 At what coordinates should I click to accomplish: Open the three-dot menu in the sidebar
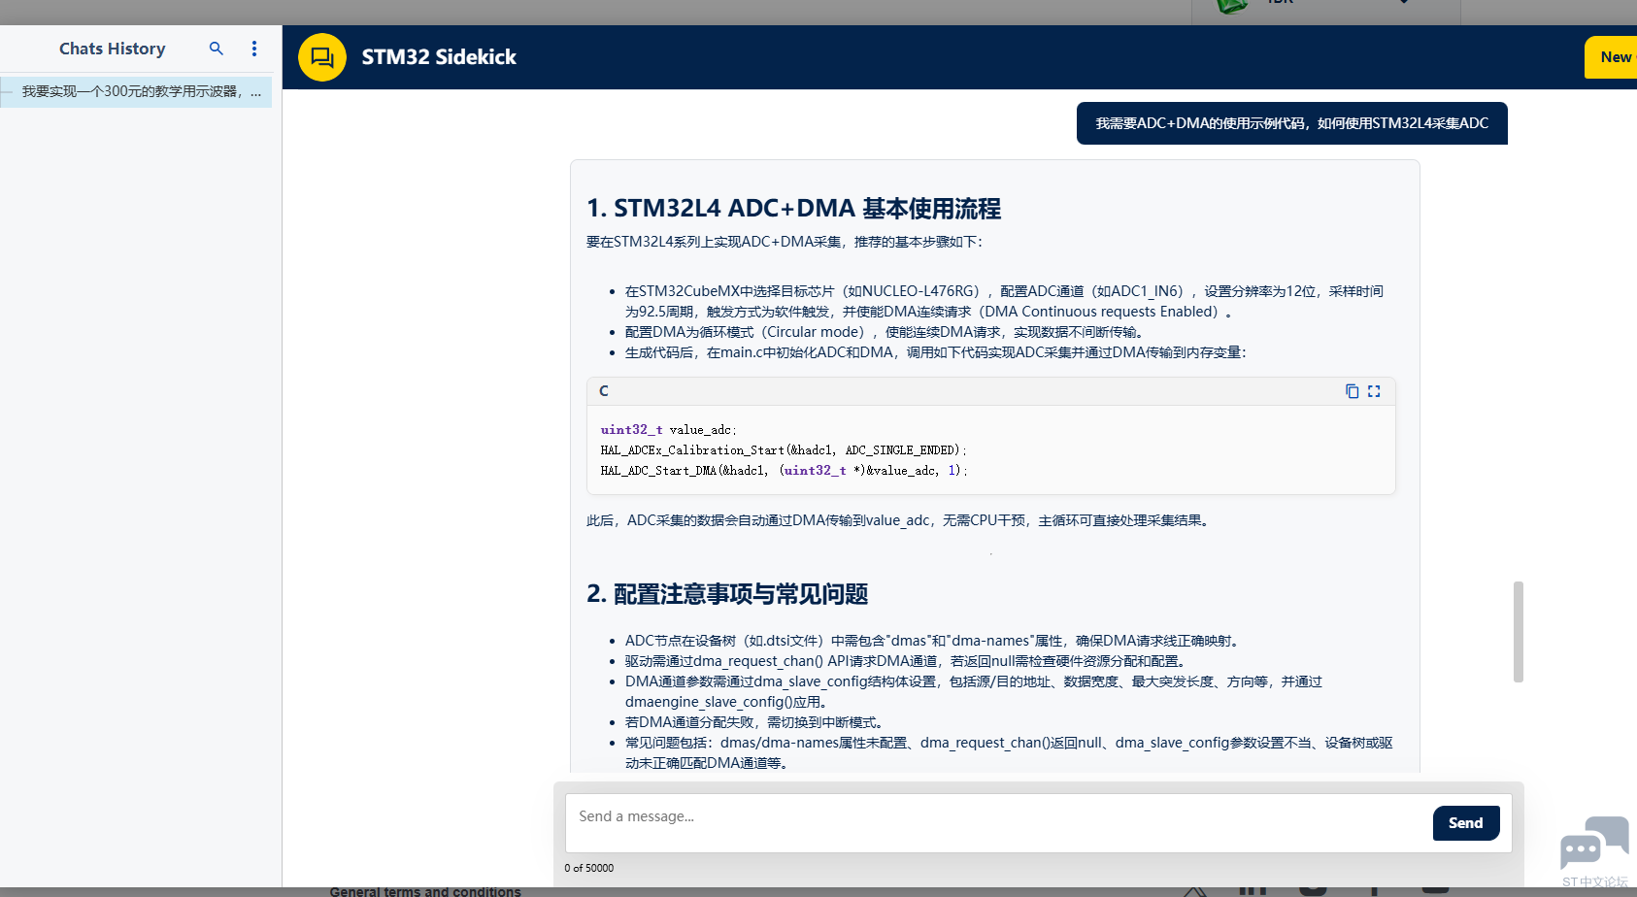[253, 49]
